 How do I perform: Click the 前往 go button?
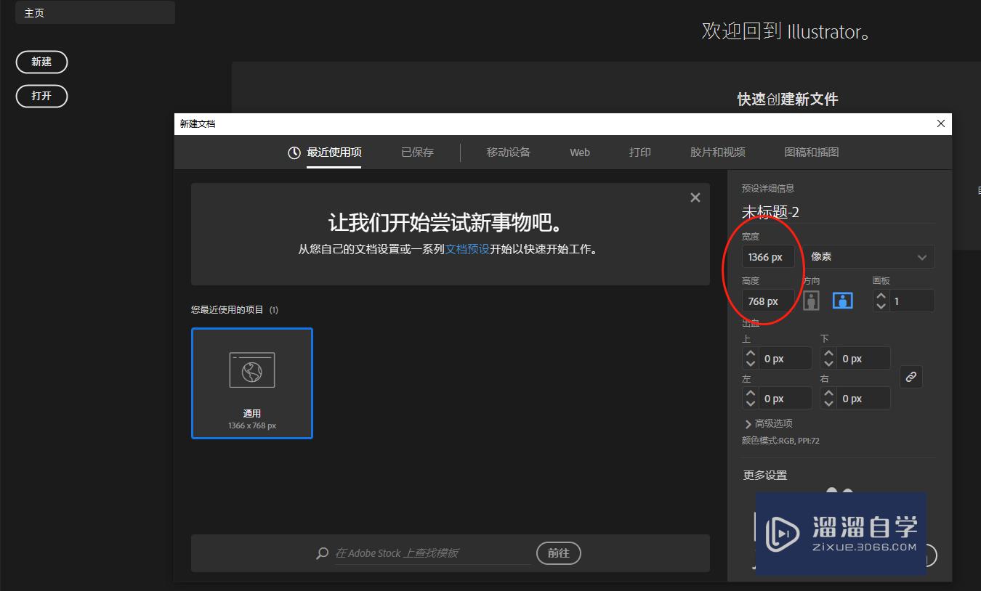coord(559,553)
